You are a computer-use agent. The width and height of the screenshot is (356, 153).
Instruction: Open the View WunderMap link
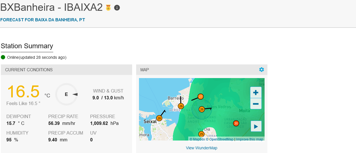point(202,148)
